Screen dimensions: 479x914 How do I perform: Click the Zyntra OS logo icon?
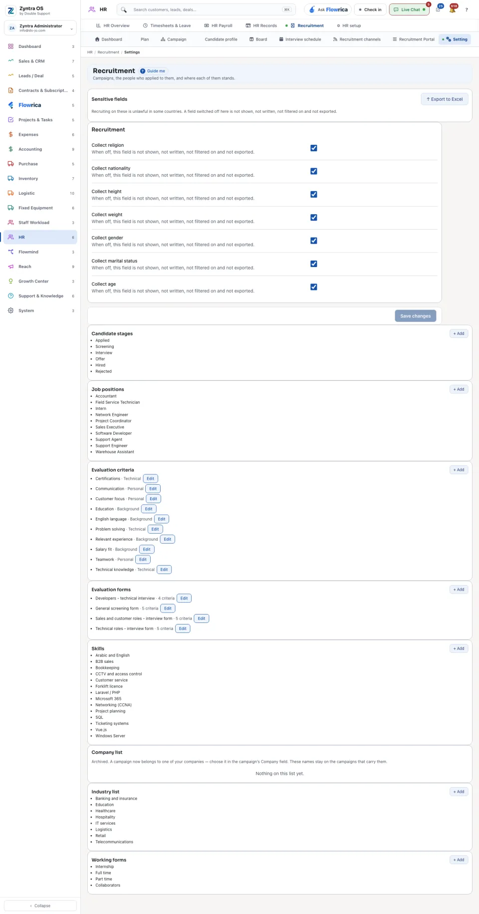point(10,10)
